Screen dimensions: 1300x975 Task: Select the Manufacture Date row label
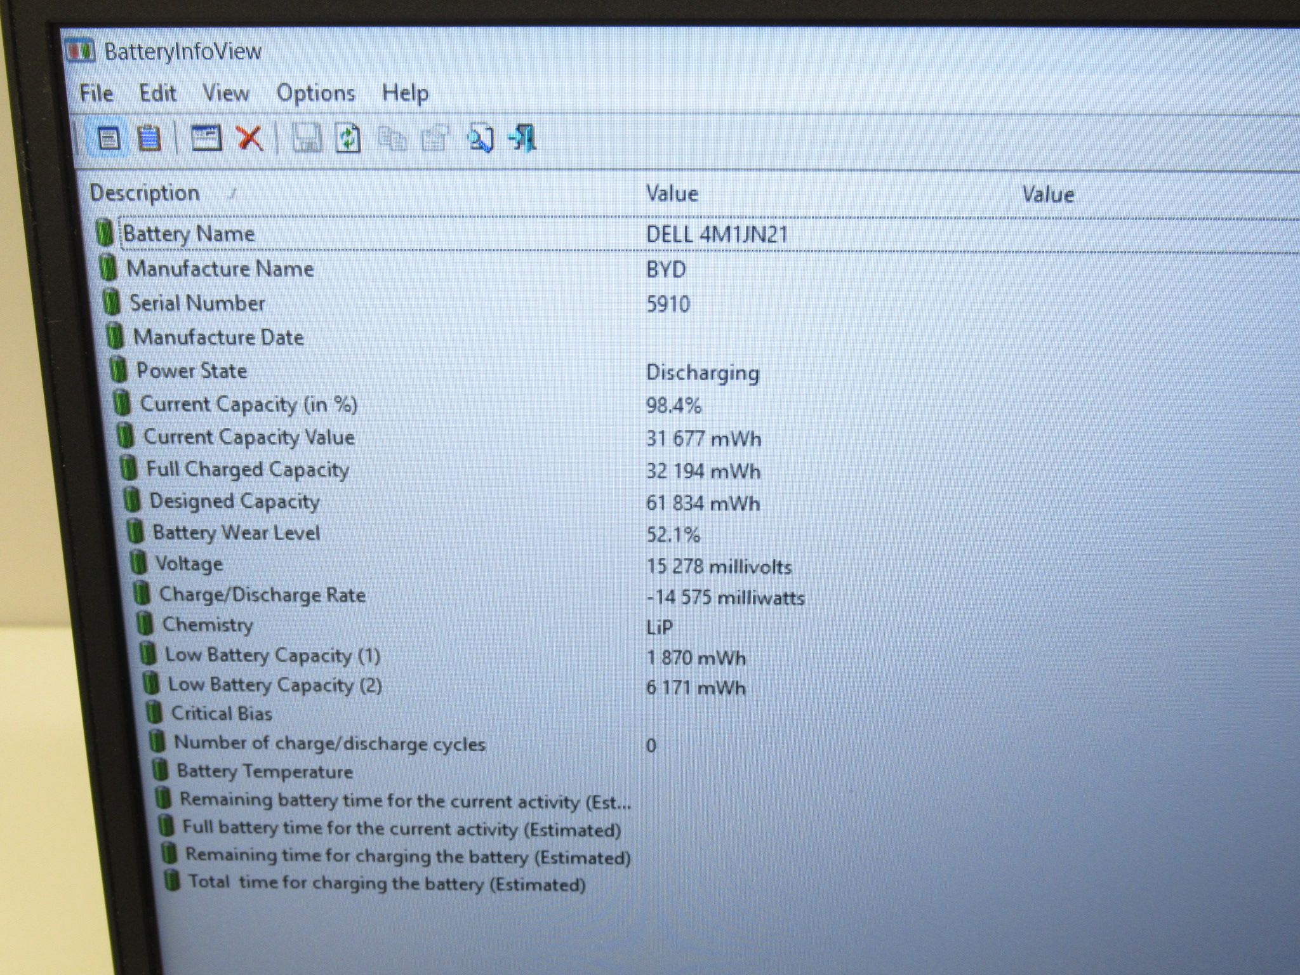(x=218, y=337)
